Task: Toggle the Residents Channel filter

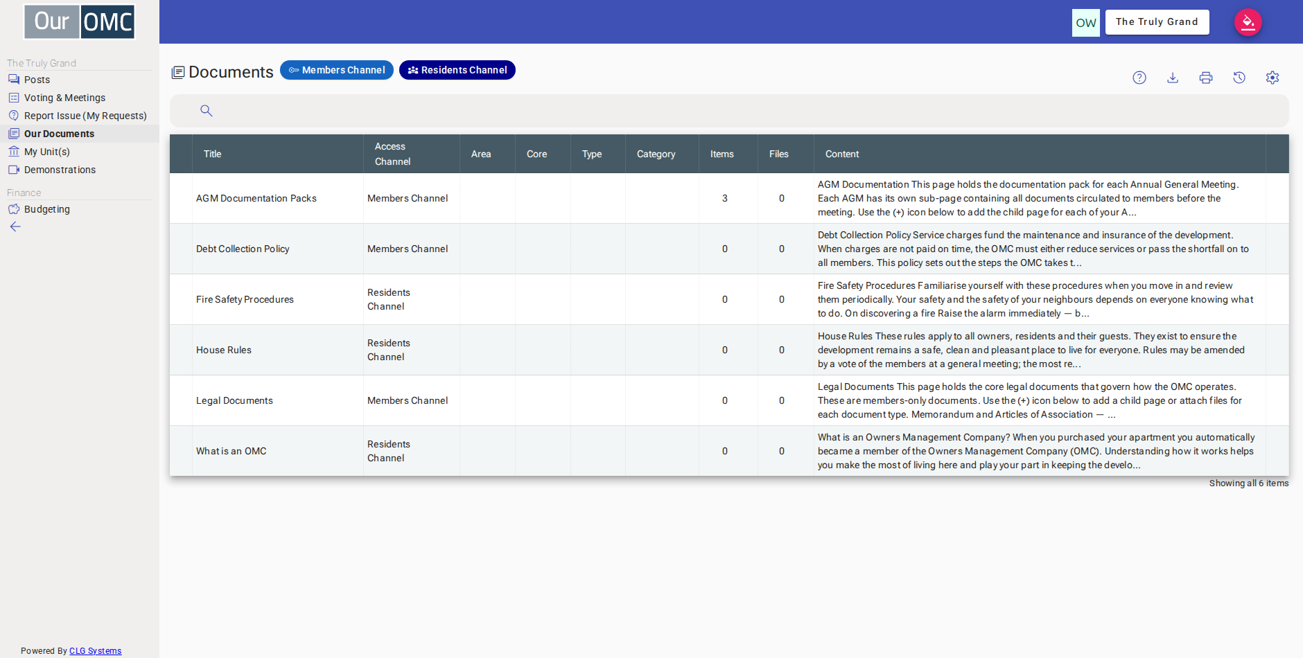Action: tap(457, 70)
